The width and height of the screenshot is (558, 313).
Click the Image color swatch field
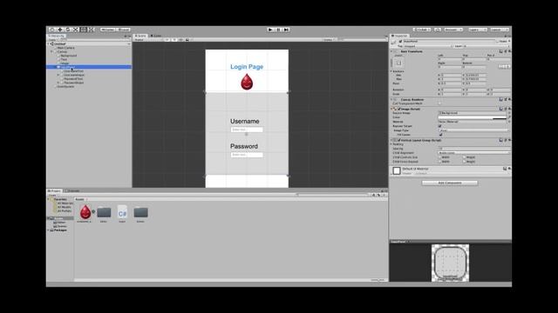pos(473,117)
